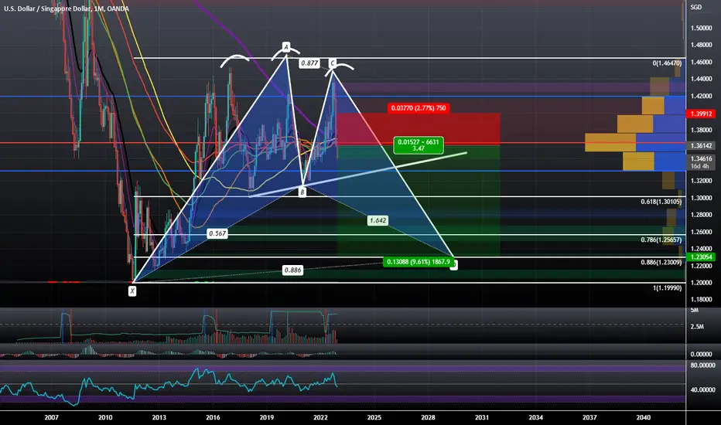Select the harmonic pattern point B label

coord(302,192)
